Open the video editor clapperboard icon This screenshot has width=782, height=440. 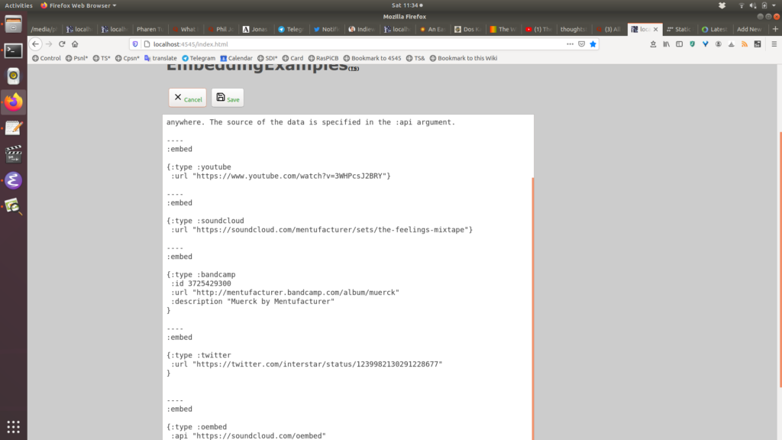click(14, 154)
